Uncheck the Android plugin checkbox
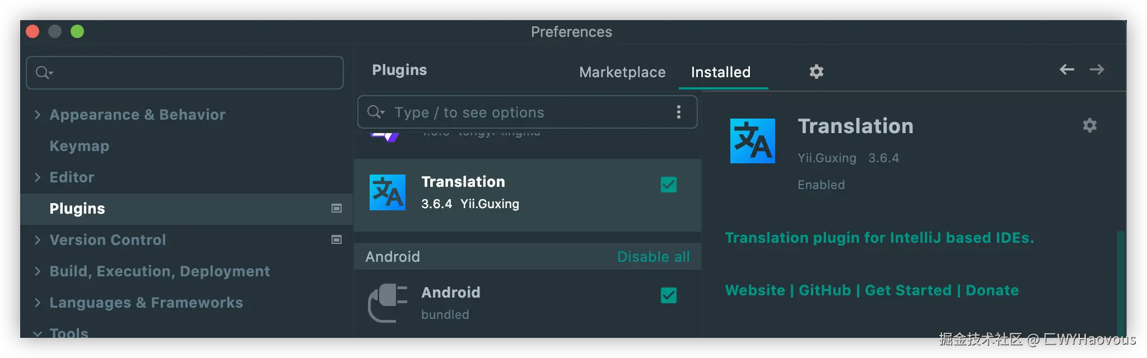 669,295
